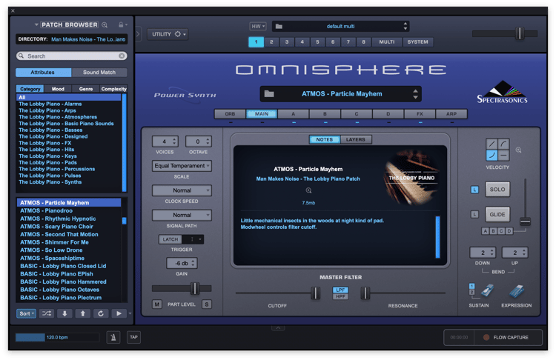
Task: Open the SYSTEM page
Action: click(417, 41)
